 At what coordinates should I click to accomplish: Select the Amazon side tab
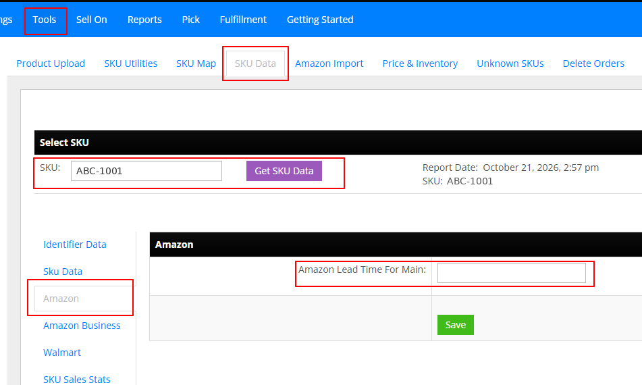click(x=84, y=299)
